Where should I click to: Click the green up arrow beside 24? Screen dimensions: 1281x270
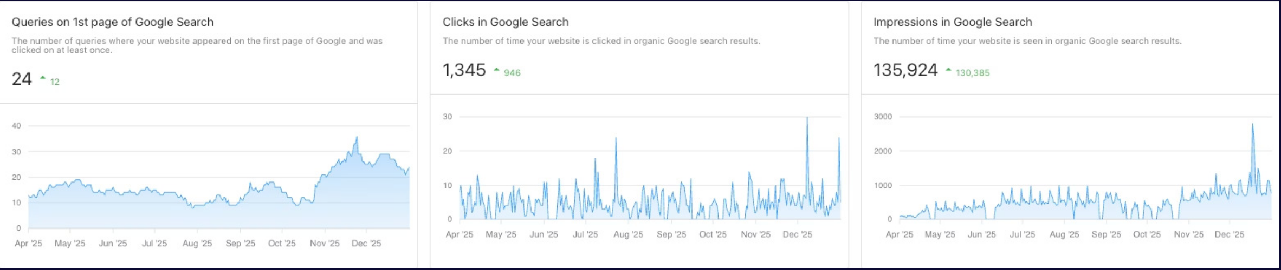click(x=43, y=78)
